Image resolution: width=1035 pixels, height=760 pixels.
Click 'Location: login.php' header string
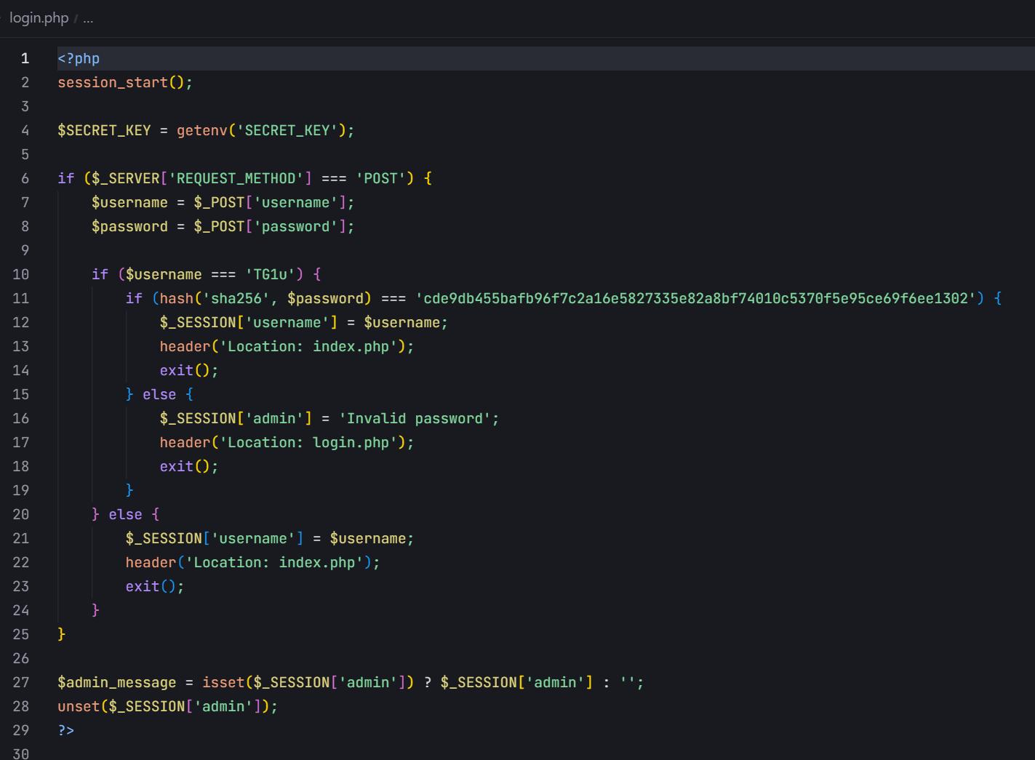[308, 442]
